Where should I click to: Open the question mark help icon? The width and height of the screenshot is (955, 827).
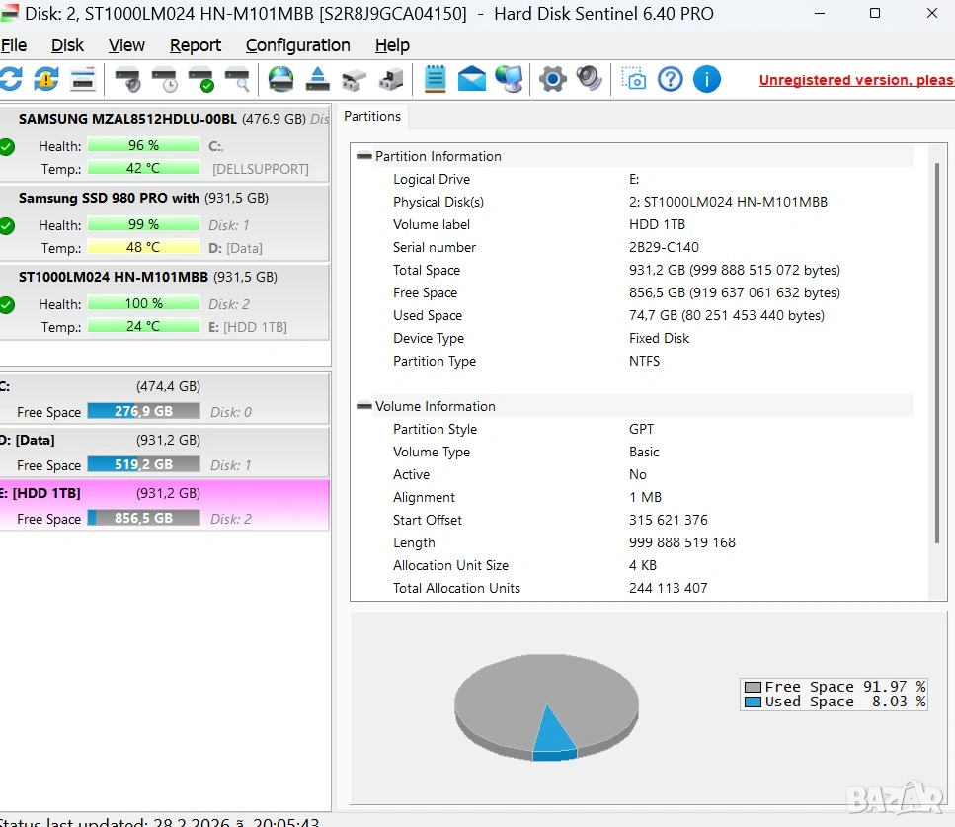pyautogui.click(x=671, y=79)
